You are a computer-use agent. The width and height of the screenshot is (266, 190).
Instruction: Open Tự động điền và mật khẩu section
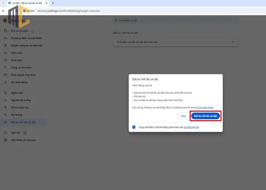(26, 38)
